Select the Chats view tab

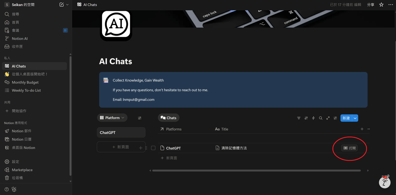coord(169,118)
